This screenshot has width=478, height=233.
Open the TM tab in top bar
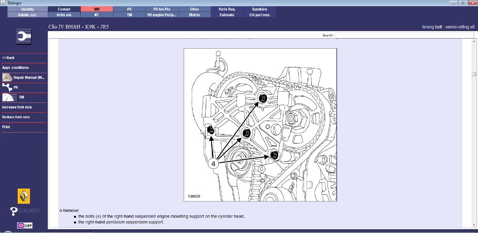point(129,15)
